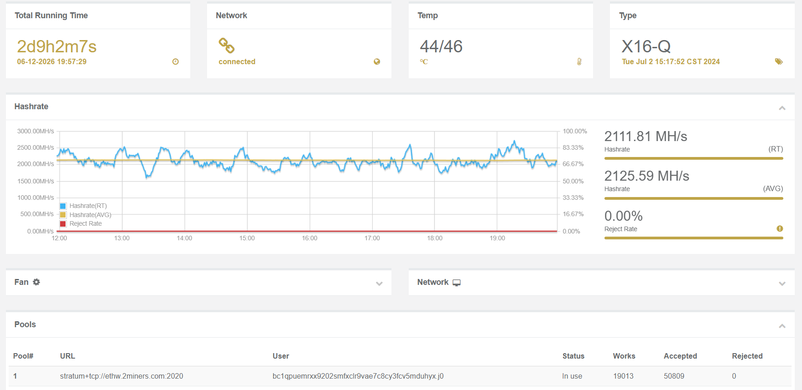Click the Rejected value 0 in pool row
Viewport: 802px width, 390px height.
point(734,376)
